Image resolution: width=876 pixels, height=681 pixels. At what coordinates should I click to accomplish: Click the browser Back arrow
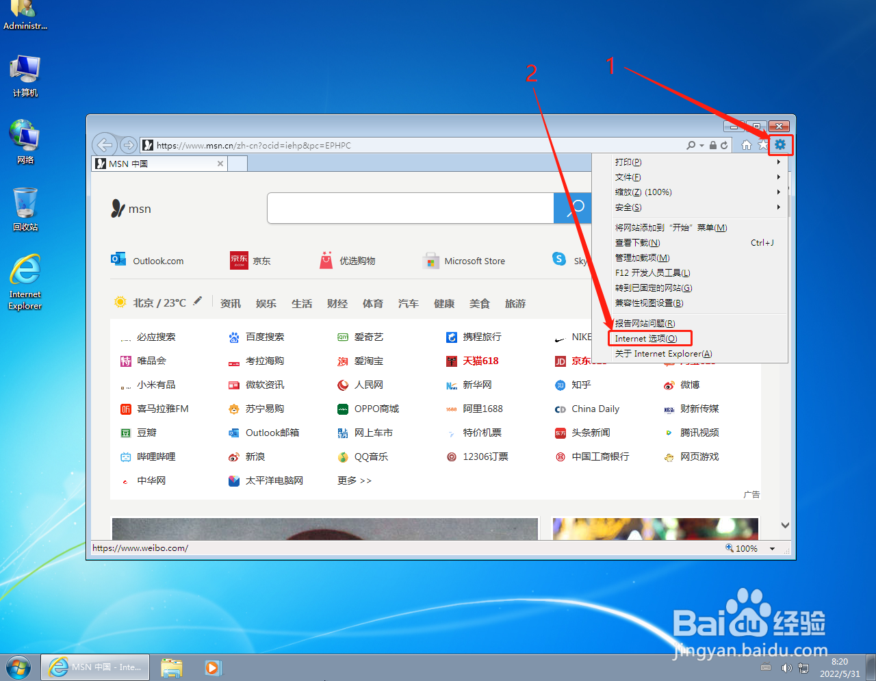click(x=104, y=144)
